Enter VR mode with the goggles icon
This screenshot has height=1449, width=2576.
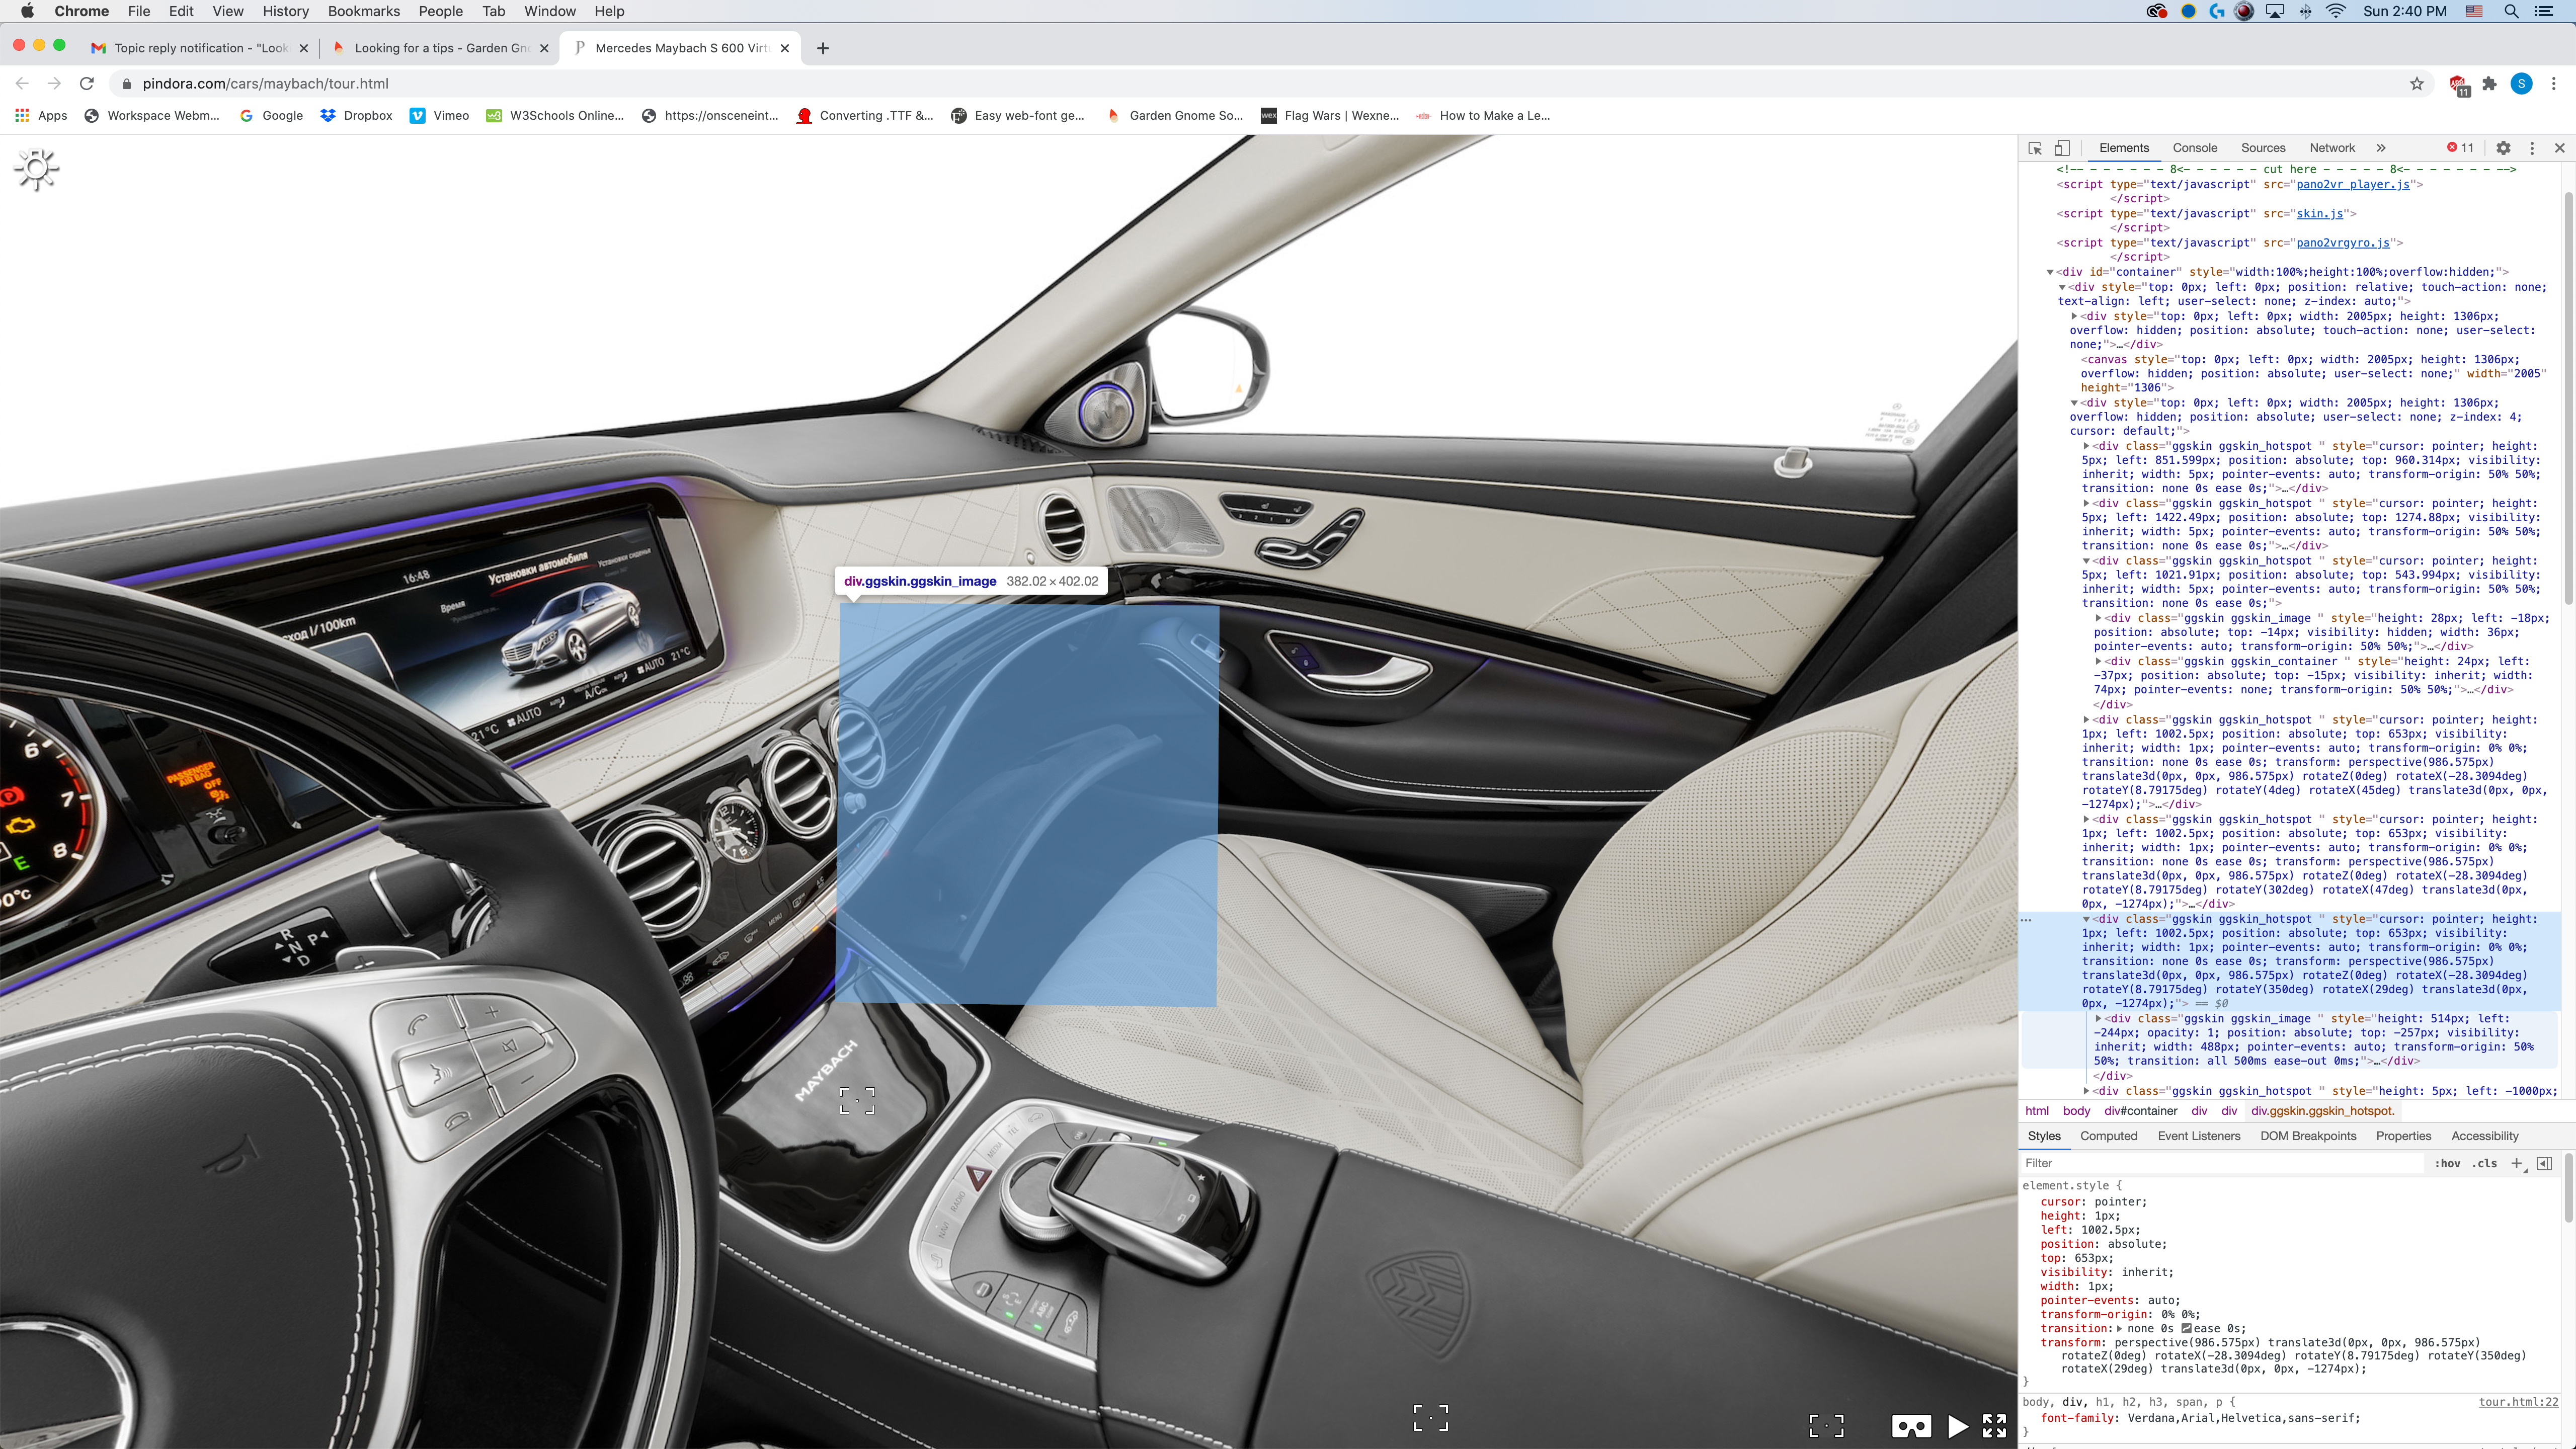(x=1911, y=1426)
